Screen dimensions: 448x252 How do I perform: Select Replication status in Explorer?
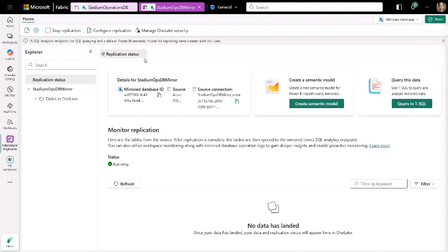tap(60, 80)
